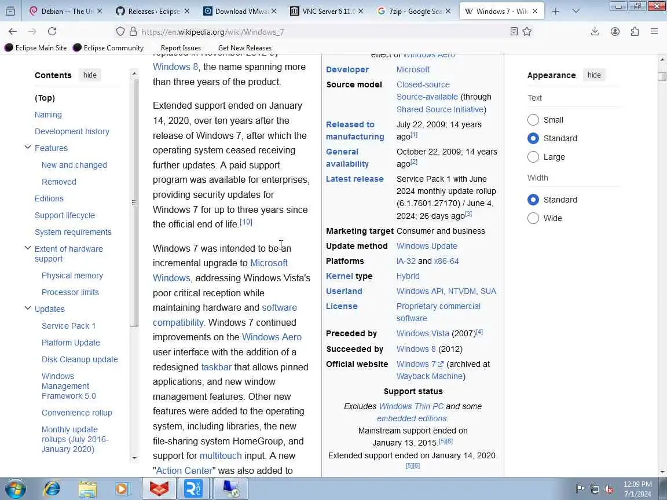
Task: Open Report Issues bookmark
Action: [181, 47]
